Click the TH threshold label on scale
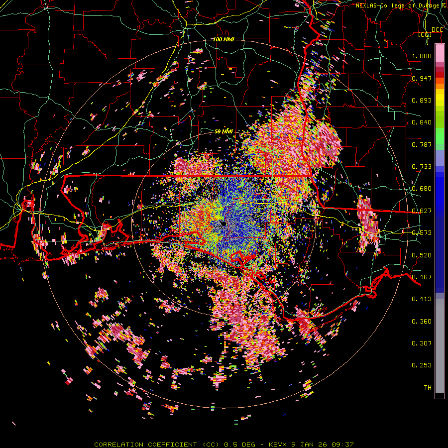Image resolution: width=448 pixels, height=448 pixels. (428, 388)
